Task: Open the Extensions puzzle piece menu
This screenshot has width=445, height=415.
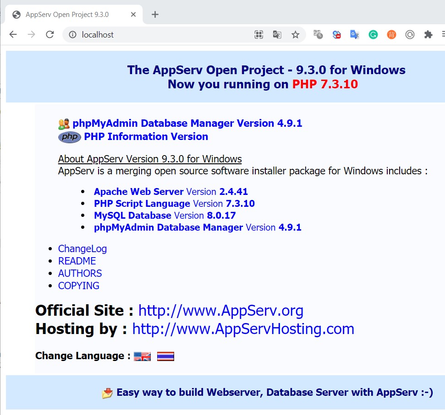Action: pos(428,35)
